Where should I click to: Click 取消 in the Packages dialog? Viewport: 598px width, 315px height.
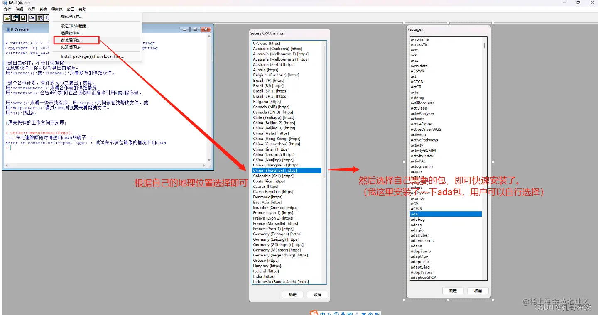pyautogui.click(x=478, y=291)
